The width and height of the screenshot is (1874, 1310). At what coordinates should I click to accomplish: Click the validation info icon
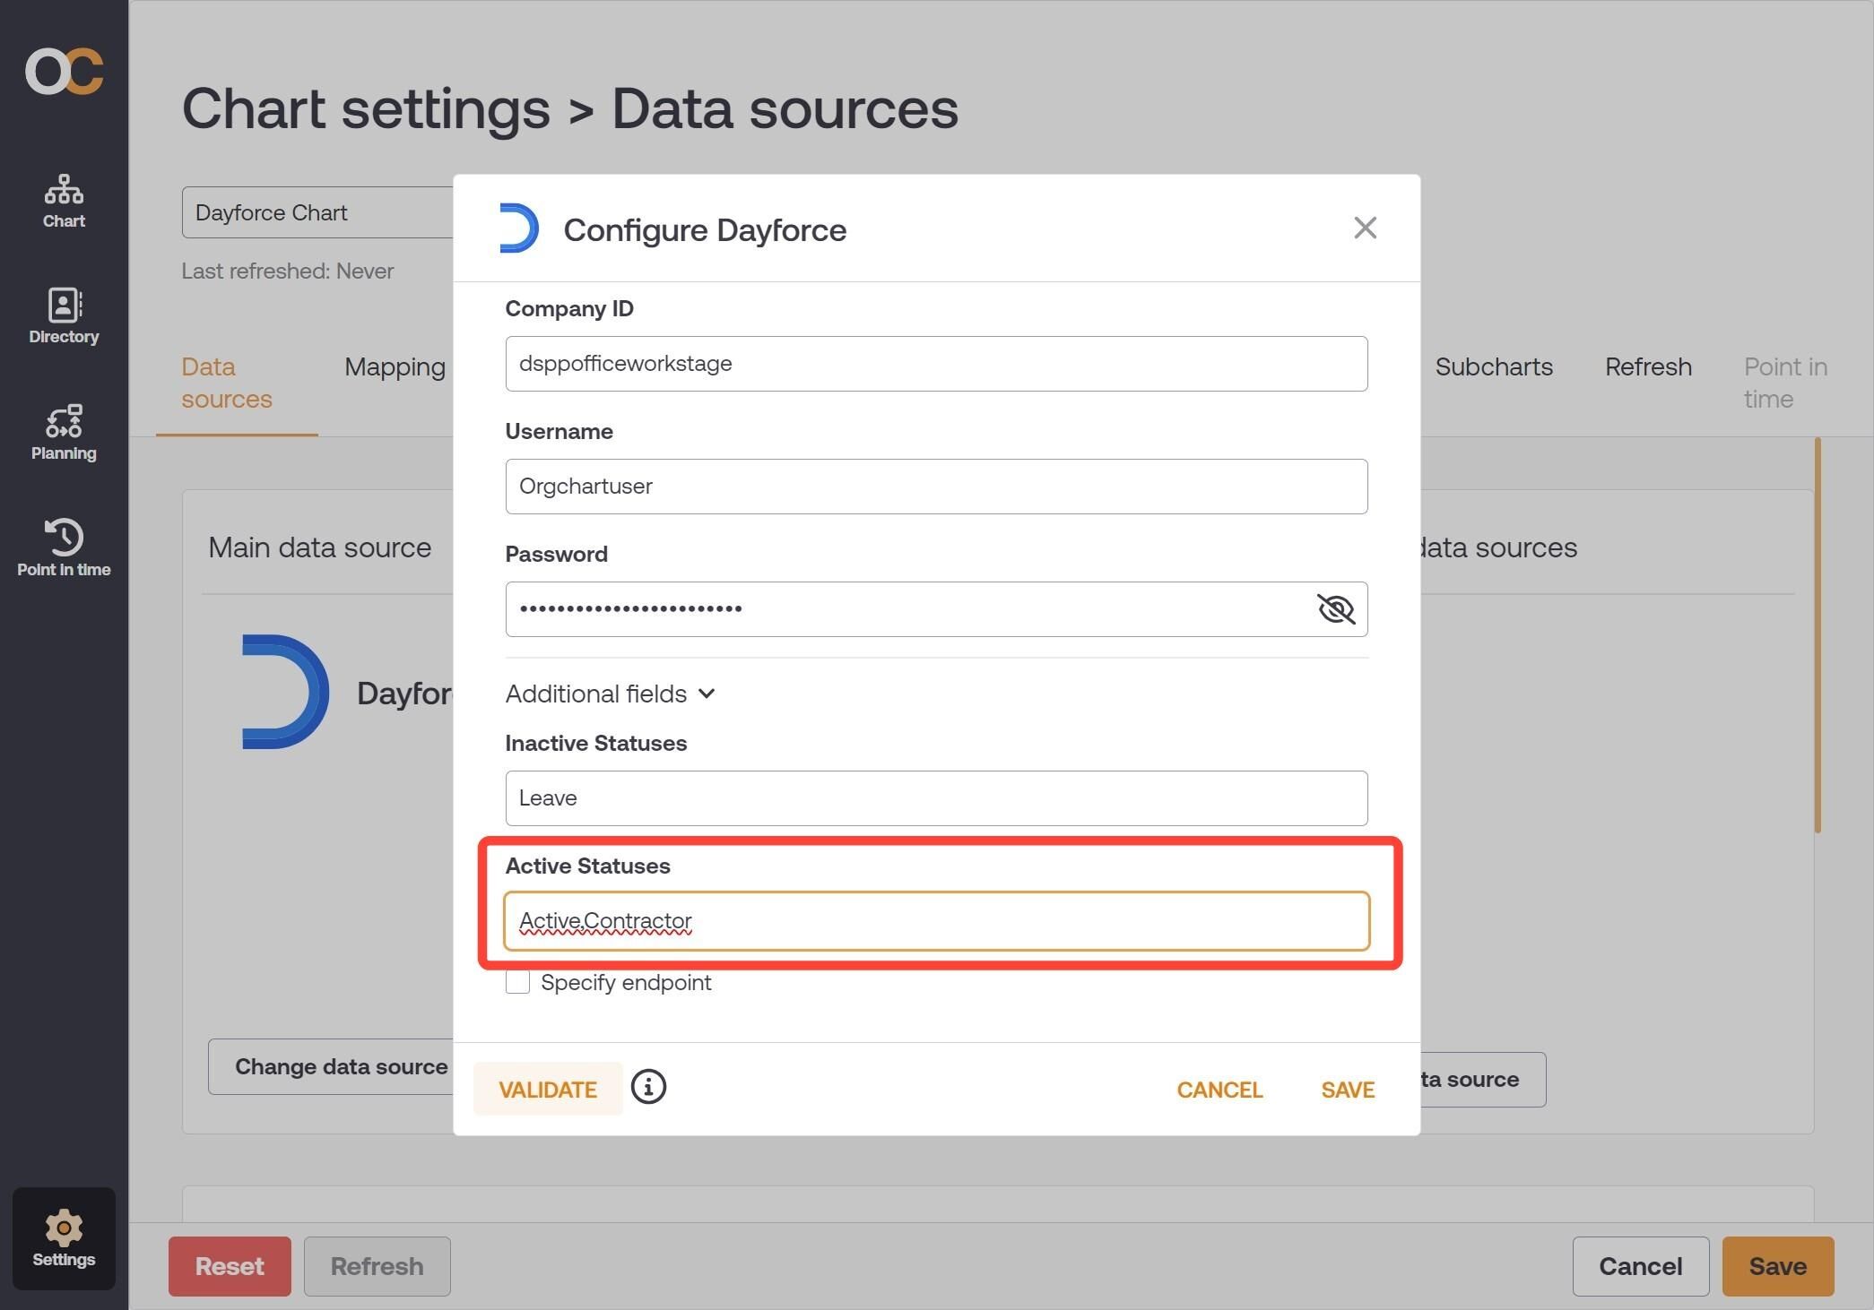coord(648,1087)
